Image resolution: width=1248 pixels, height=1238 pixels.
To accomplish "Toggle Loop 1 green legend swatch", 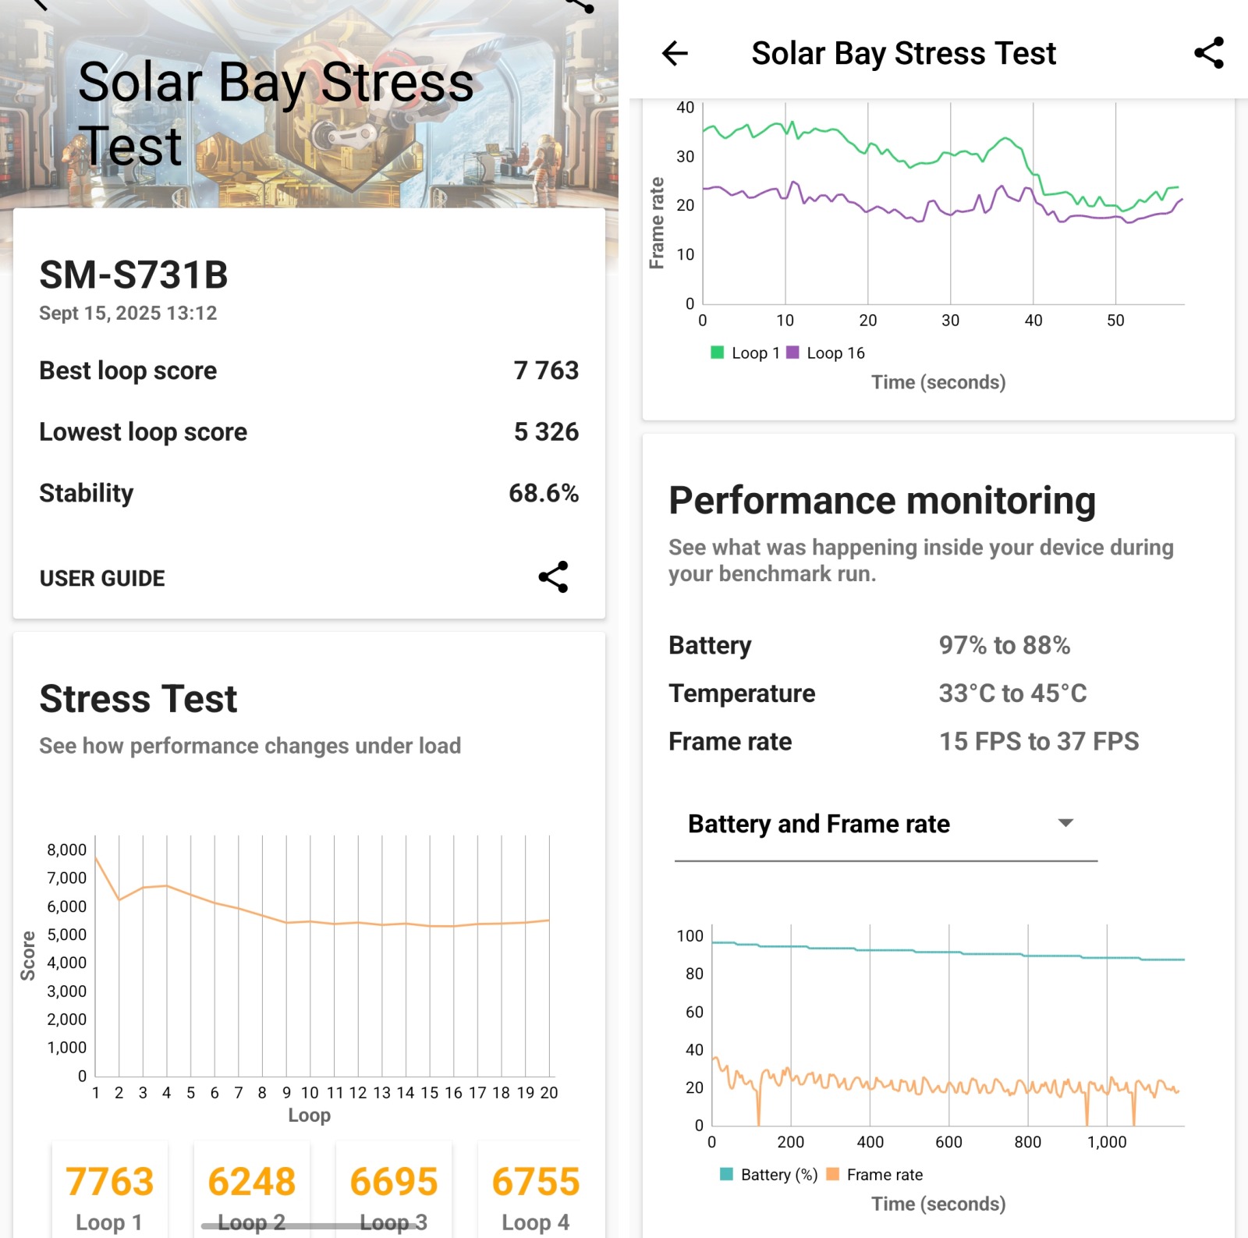I will tap(717, 353).
